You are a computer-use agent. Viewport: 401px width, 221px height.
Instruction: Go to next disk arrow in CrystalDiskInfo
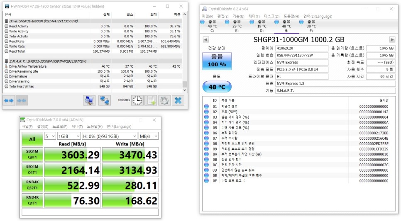point(392,40)
